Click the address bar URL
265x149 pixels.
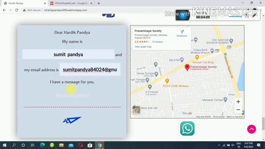click(65, 10)
